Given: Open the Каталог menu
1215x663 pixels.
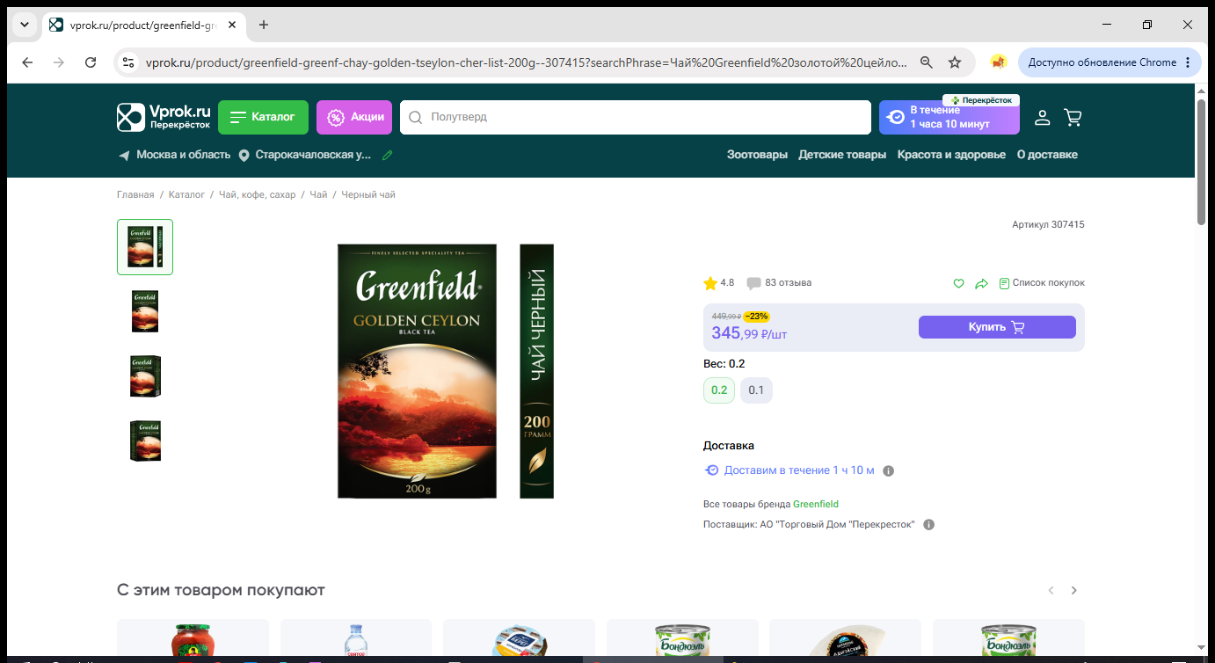Looking at the screenshot, I should [x=263, y=117].
